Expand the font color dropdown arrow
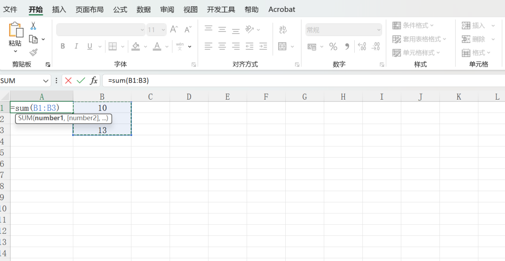 click(x=167, y=46)
